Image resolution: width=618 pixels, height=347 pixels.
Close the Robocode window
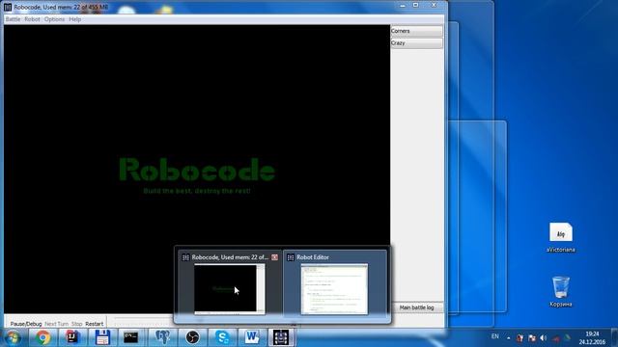[x=434, y=5]
